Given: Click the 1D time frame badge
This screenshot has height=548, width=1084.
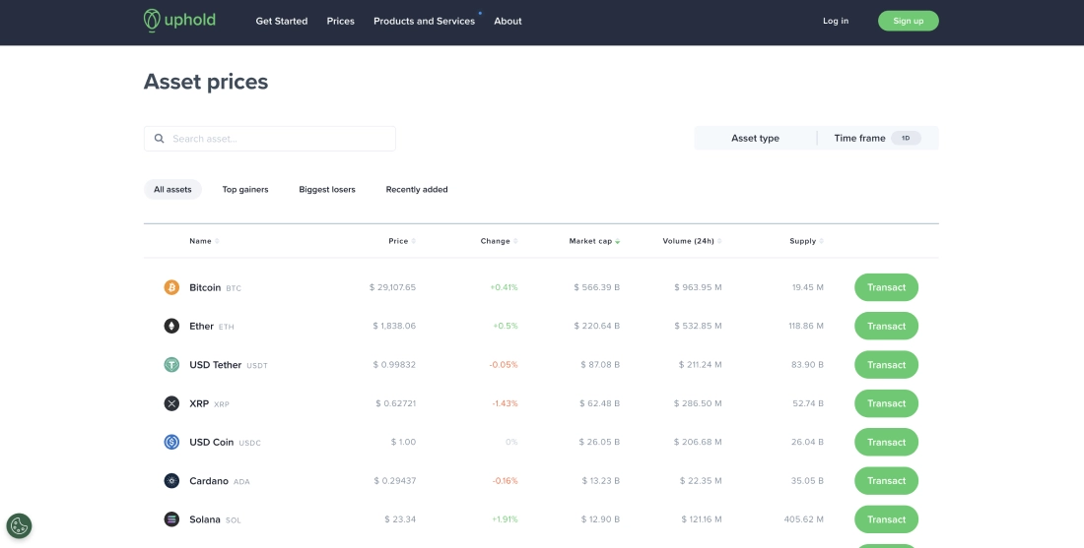Looking at the screenshot, I should coord(906,138).
